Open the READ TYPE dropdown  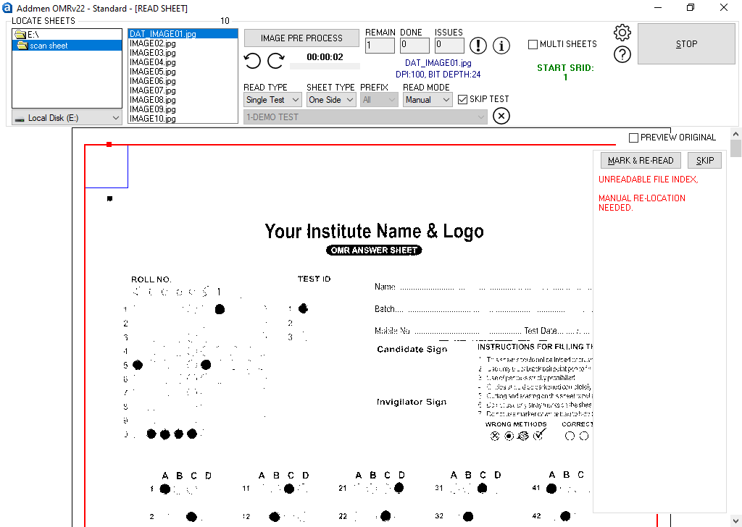[x=272, y=100]
